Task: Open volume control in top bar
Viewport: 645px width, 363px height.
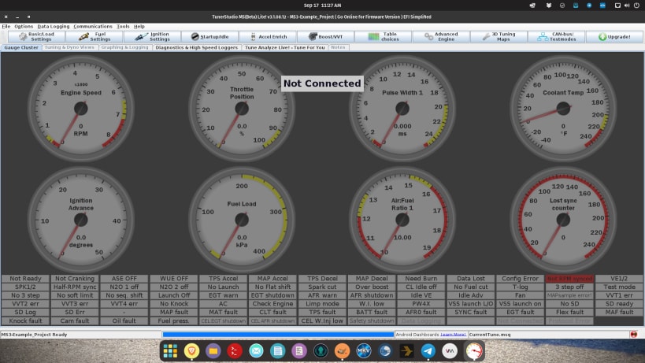Action: [x=627, y=6]
